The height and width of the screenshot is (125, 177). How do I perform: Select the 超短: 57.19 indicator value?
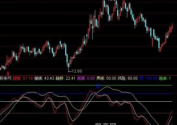pyautogui.click(x=23, y=78)
